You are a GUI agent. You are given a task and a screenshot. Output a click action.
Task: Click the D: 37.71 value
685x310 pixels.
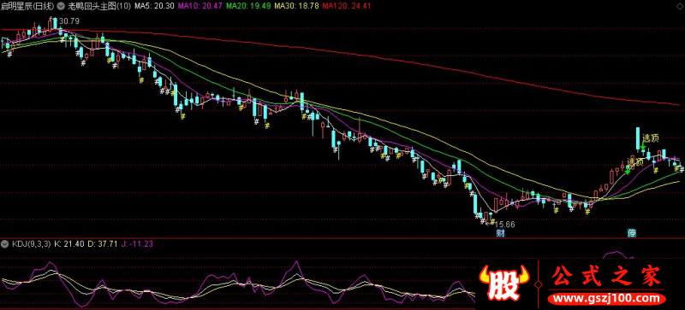pos(103,244)
